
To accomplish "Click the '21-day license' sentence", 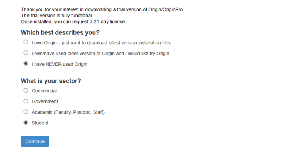I will (73, 22).
